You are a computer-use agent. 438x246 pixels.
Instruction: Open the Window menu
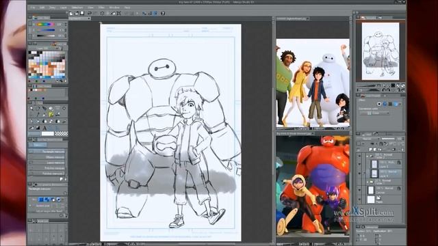pyautogui.click(x=114, y=8)
